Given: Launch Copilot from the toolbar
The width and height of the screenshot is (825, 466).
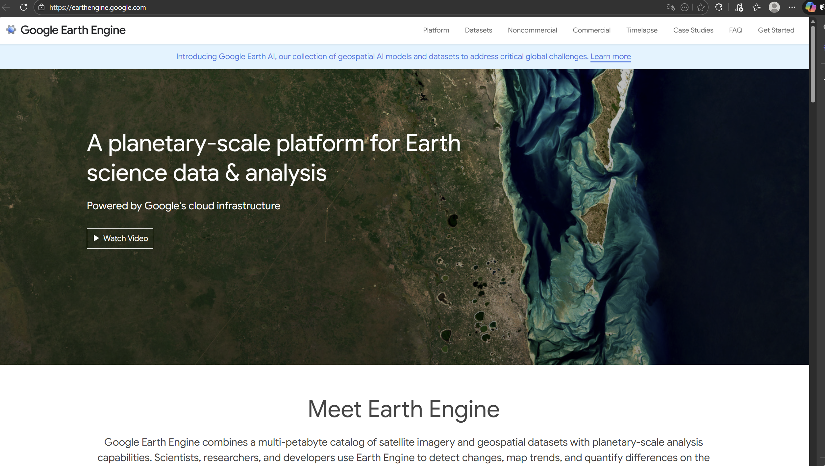Looking at the screenshot, I should pyautogui.click(x=810, y=7).
